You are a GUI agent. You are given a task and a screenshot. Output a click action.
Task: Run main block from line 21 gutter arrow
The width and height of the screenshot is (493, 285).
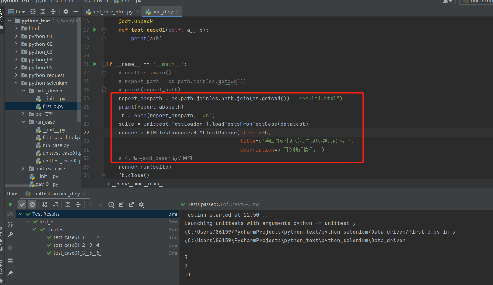95,64
